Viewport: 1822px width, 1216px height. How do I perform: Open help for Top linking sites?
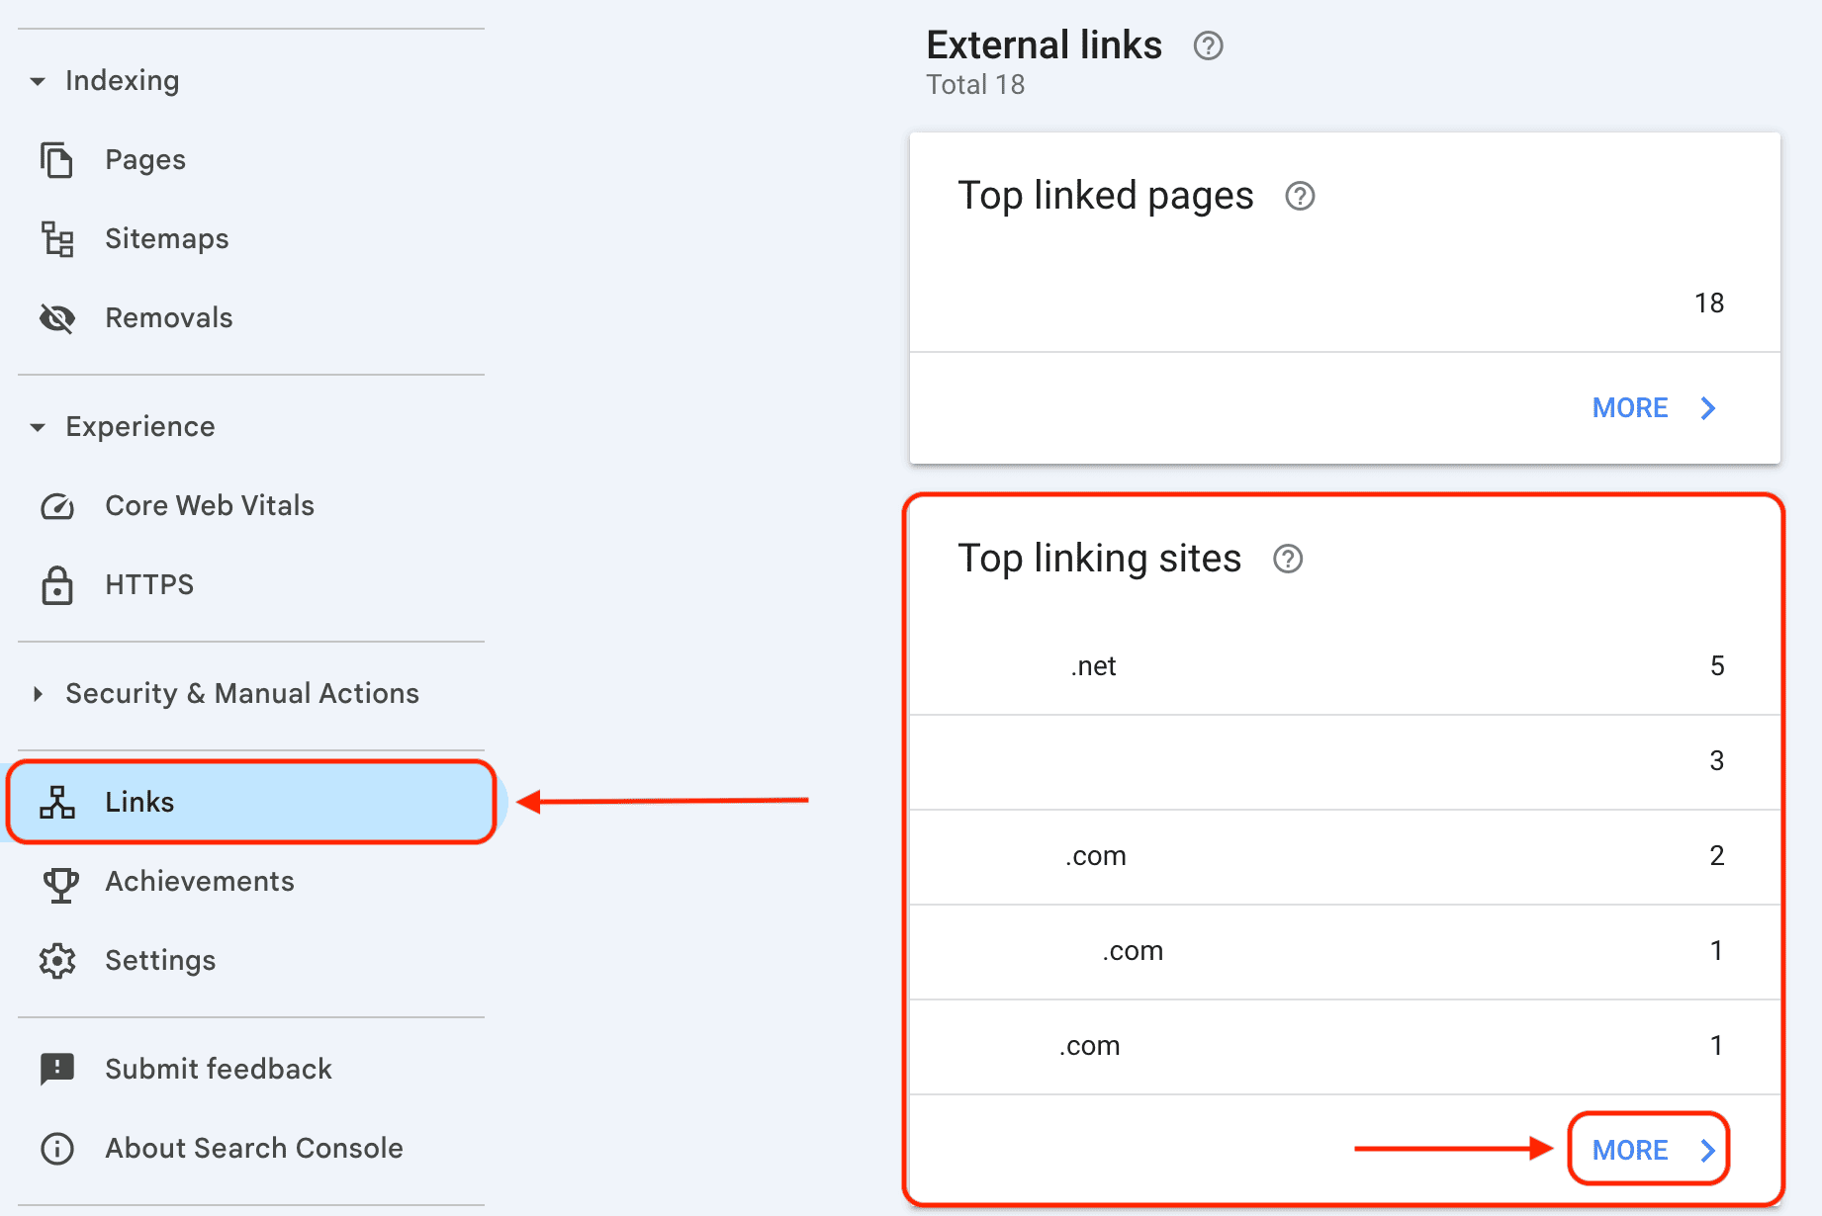1287,559
